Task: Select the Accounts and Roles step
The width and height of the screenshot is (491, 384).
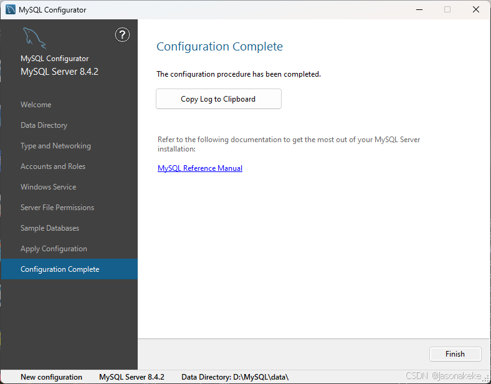Action: (53, 166)
